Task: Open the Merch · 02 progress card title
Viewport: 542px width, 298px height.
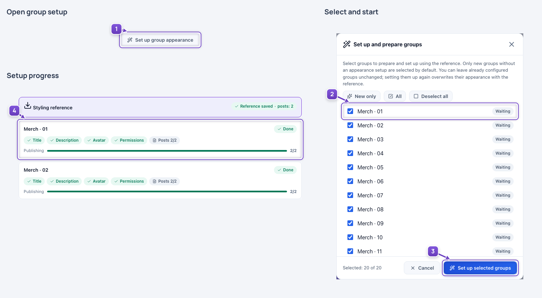Action: click(36, 170)
